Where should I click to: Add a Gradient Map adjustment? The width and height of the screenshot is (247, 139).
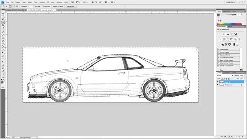click(x=234, y=44)
